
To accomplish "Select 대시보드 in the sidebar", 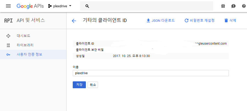I will click(23, 36).
